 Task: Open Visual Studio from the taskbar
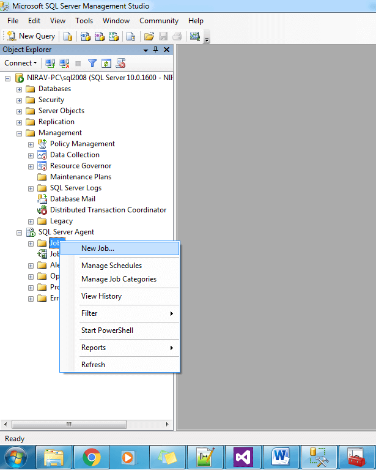243,457
